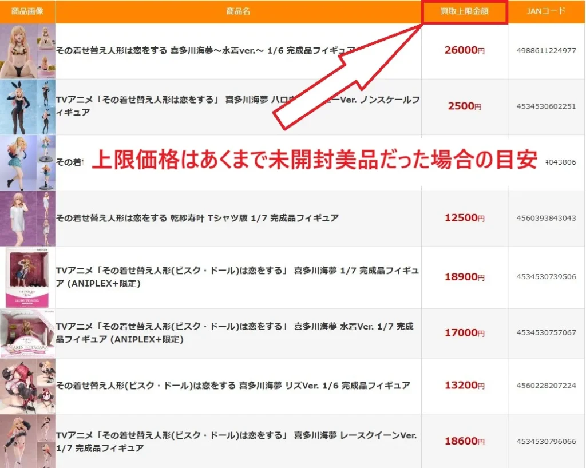Open the 乾紗寿叶 T-shirt figure thumbnail
Image resolution: width=586 pixels, height=468 pixels.
pyautogui.click(x=27, y=219)
